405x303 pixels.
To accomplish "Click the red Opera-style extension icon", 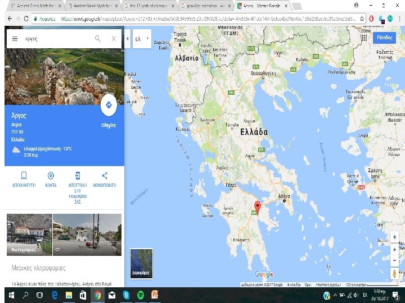I will [371, 19].
